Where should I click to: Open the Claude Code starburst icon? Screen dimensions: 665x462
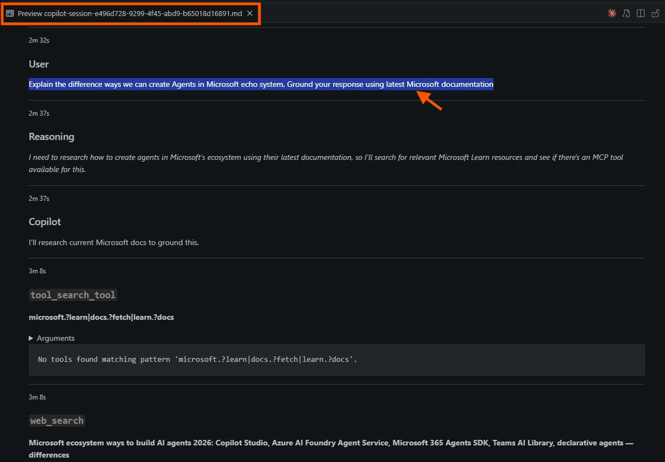click(x=612, y=13)
